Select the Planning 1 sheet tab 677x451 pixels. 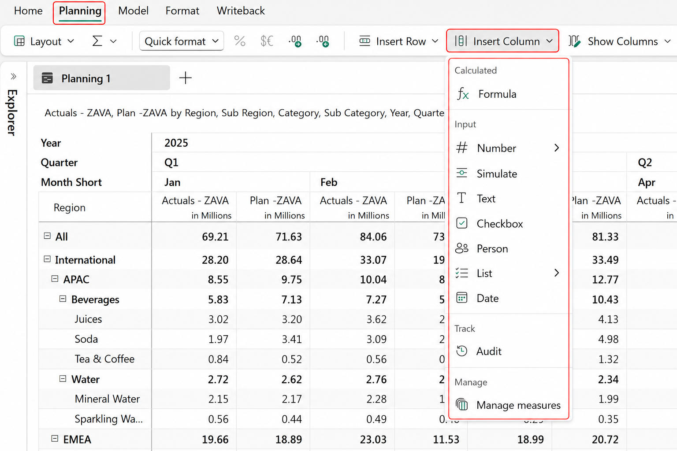pos(101,78)
